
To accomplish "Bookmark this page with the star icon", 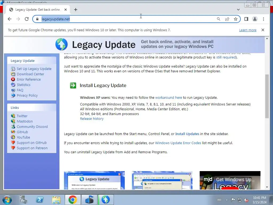I will 236,19.
